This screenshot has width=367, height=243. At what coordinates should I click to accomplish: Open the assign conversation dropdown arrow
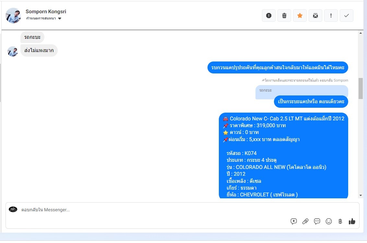coord(60,18)
